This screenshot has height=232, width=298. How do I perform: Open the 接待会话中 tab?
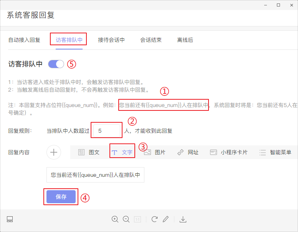point(111,40)
